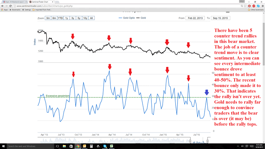The height and width of the screenshot is (149, 265).
Task: Set chart zoom to 3m
Action: tap(48, 18)
